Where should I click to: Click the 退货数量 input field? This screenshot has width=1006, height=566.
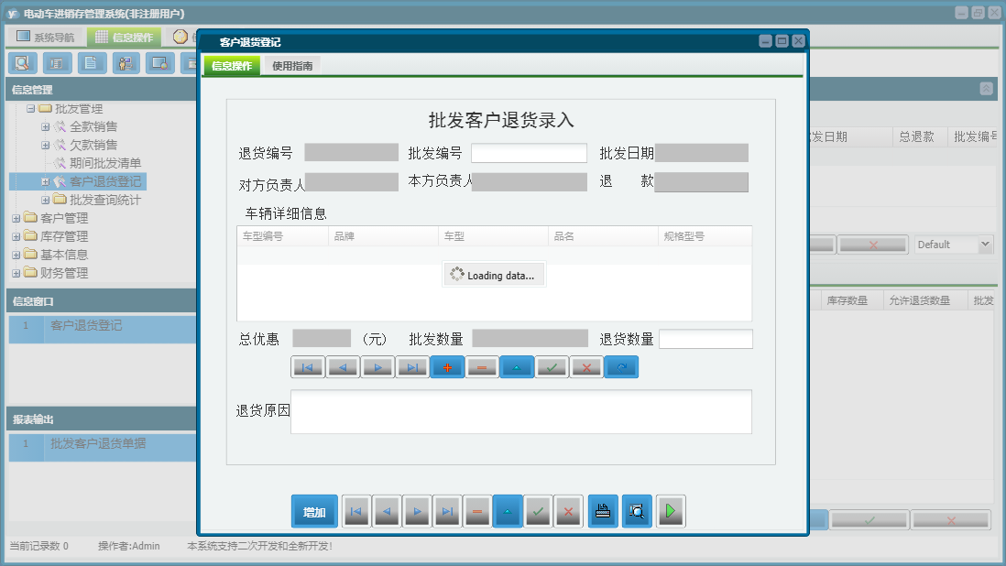[x=705, y=339]
